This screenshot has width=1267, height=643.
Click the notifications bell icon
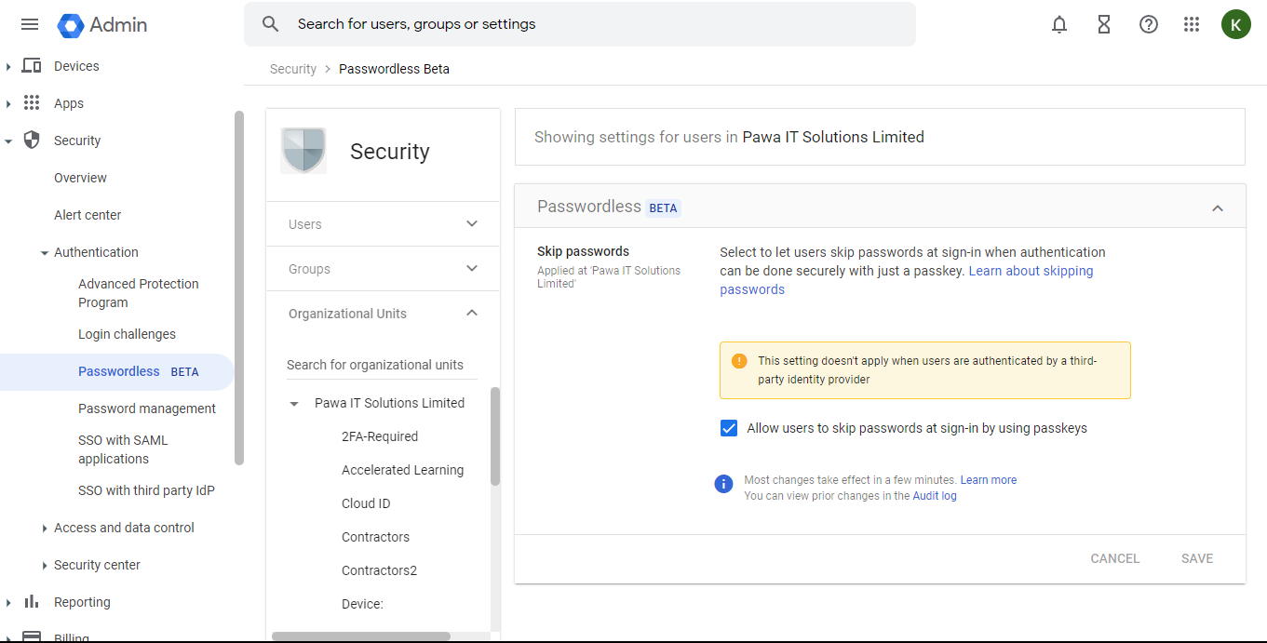[x=1059, y=25]
